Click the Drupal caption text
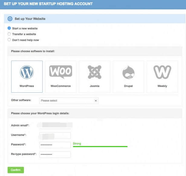Viewport: 186px width, 176px height. (x=129, y=86)
